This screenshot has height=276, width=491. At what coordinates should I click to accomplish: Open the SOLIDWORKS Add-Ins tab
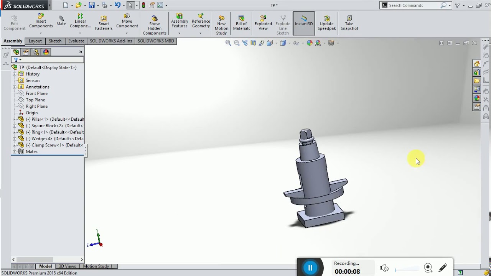click(x=111, y=41)
